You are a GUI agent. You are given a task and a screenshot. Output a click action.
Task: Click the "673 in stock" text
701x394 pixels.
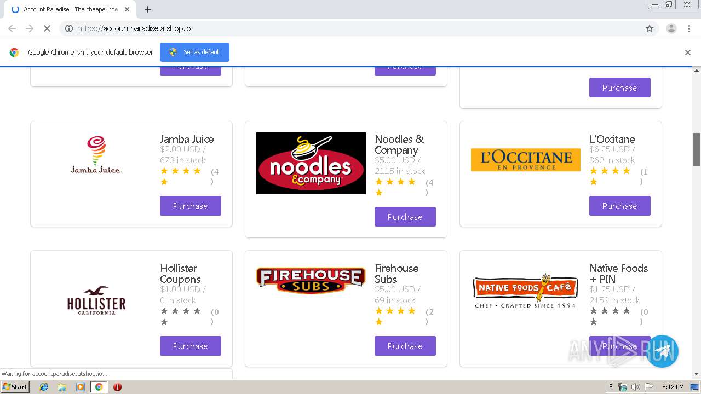click(x=183, y=160)
